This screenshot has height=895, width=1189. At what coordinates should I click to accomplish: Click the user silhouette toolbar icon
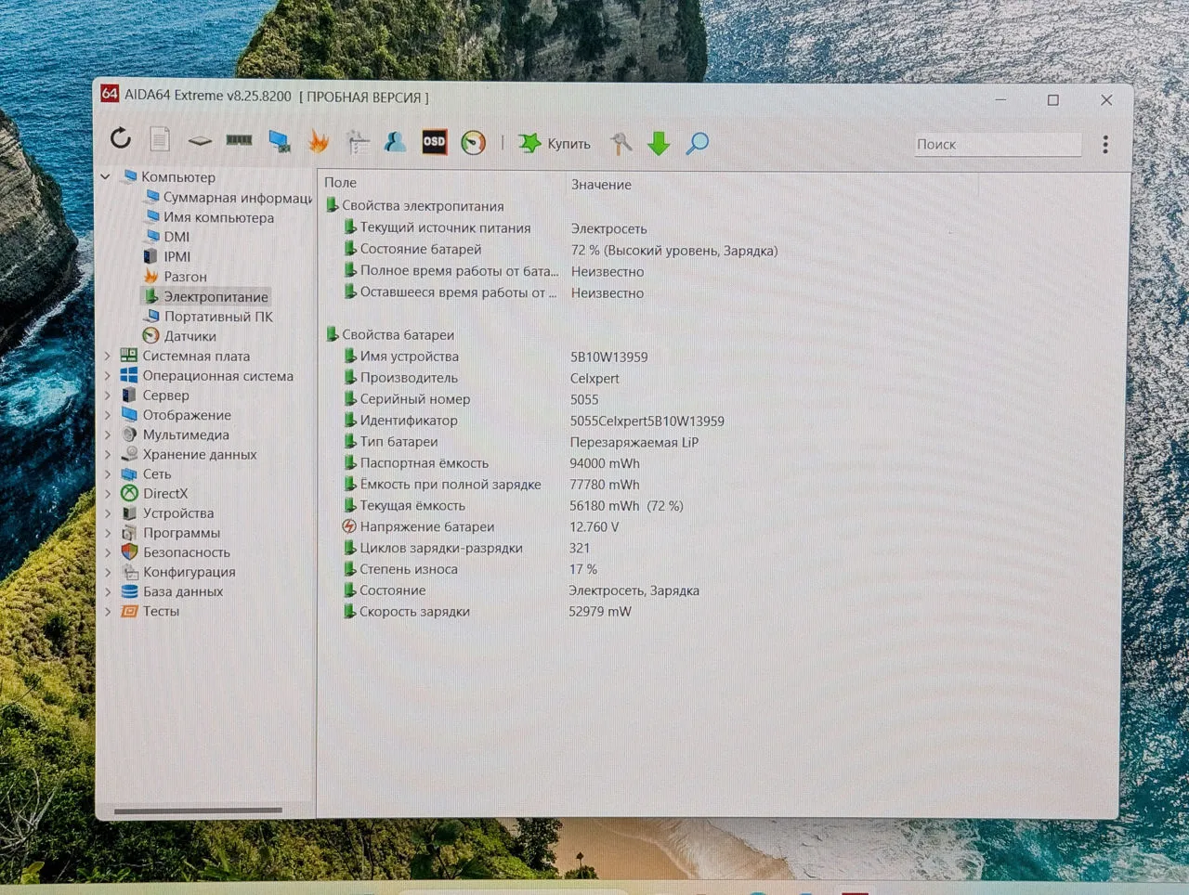[395, 142]
